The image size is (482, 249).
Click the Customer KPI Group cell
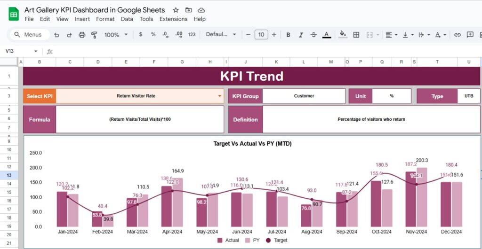(x=304, y=96)
